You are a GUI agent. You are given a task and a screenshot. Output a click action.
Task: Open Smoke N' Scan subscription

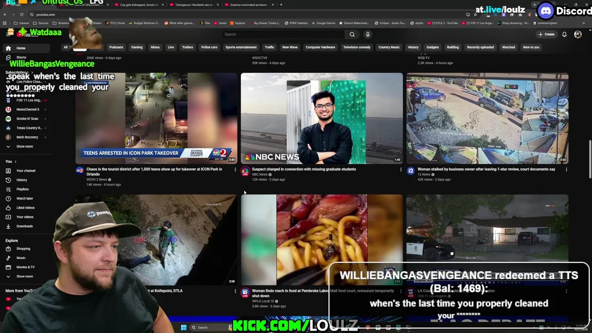(27, 119)
